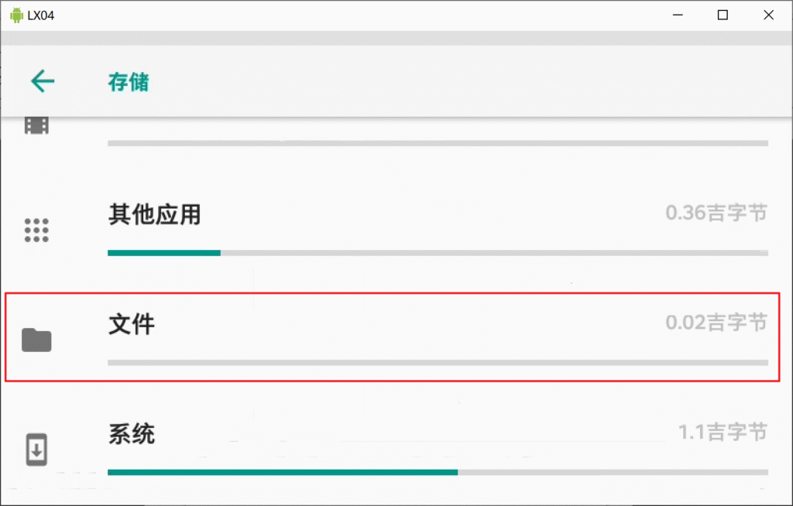This screenshot has height=506, width=793.
Task: Click the video row usage bar
Action: point(438,144)
